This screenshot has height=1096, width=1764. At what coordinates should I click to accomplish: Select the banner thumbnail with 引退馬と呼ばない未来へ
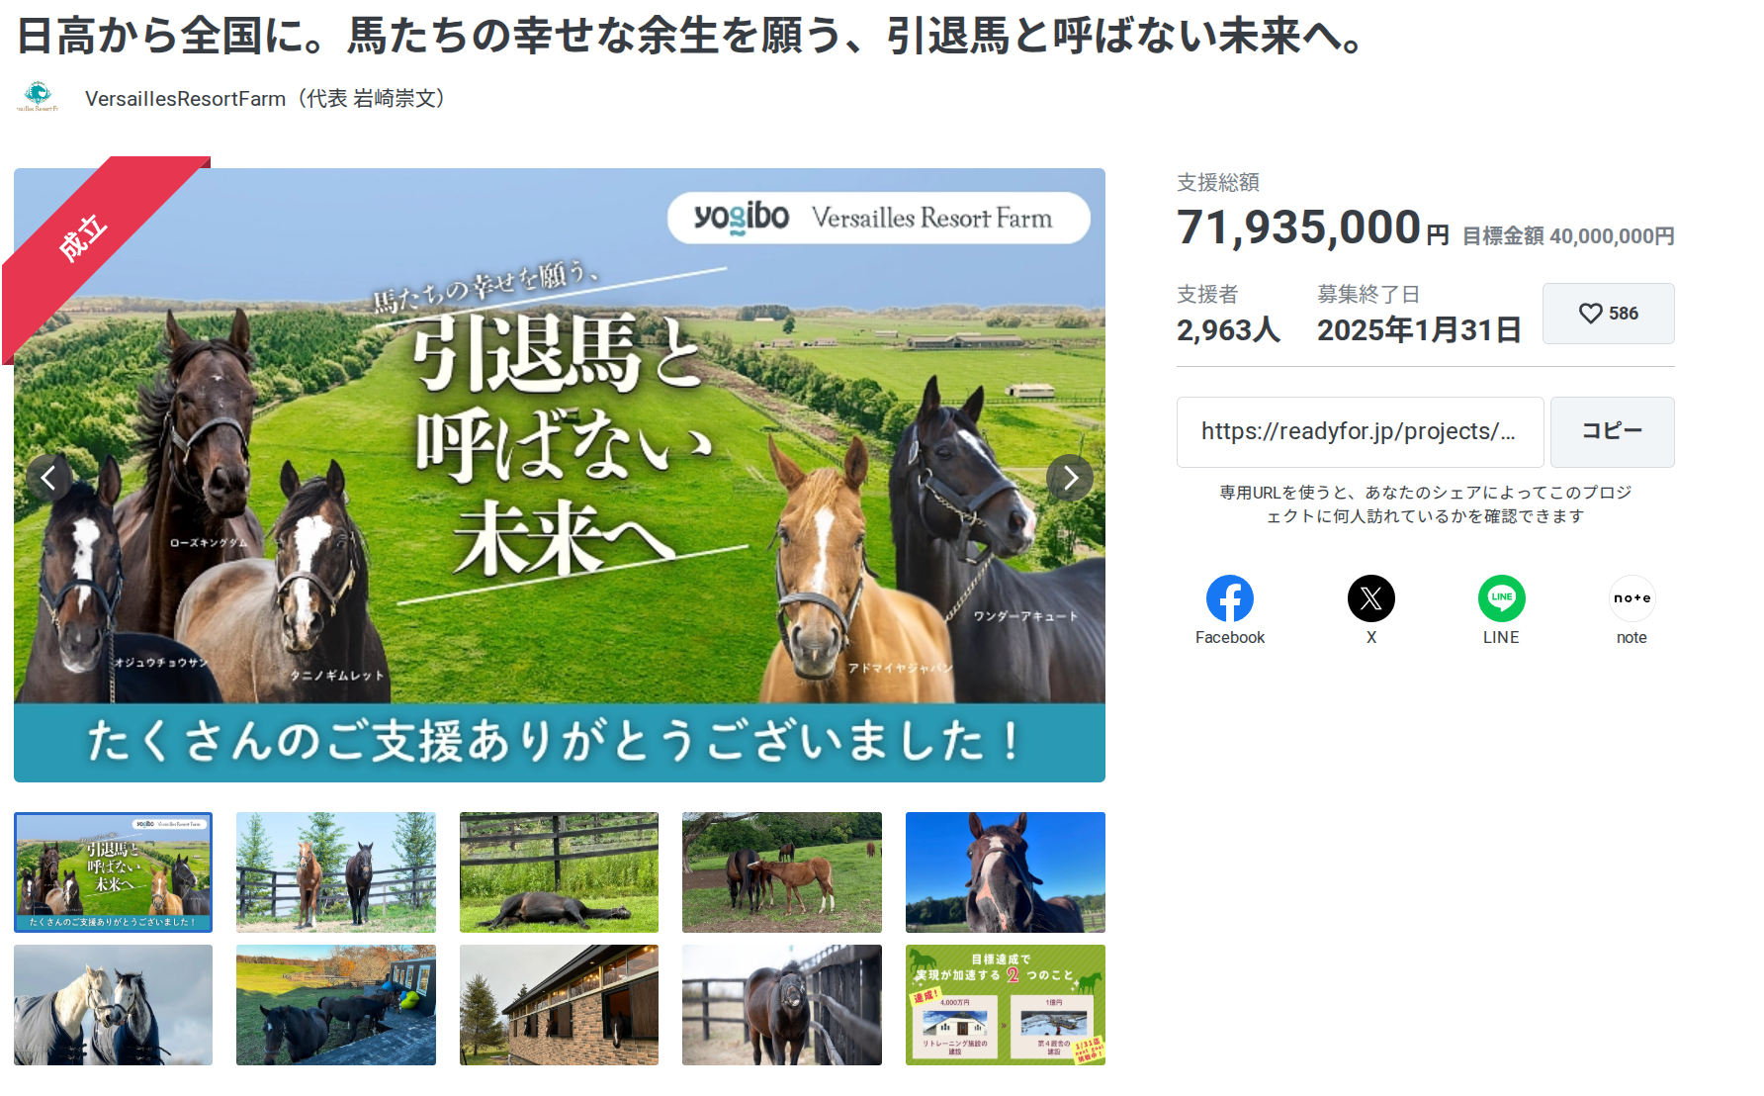114,872
